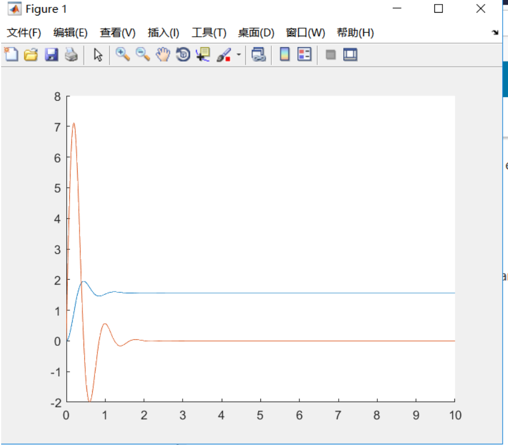Select the Zoom Out tool
508x445 pixels.
pyautogui.click(x=142, y=55)
